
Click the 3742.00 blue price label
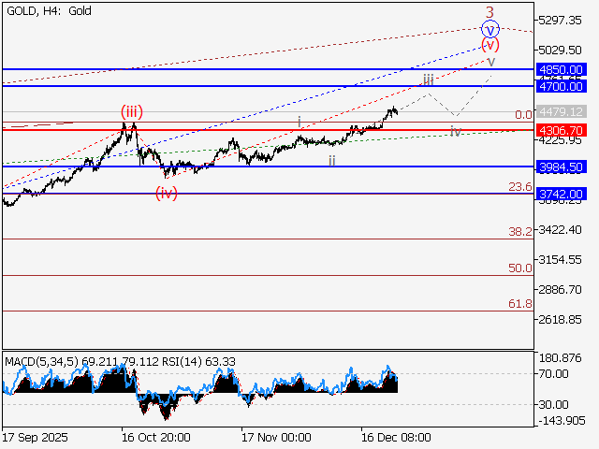pos(562,194)
